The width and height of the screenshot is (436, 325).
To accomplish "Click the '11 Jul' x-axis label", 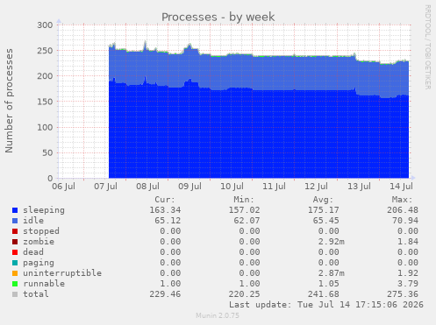I will pyautogui.click(x=274, y=187).
